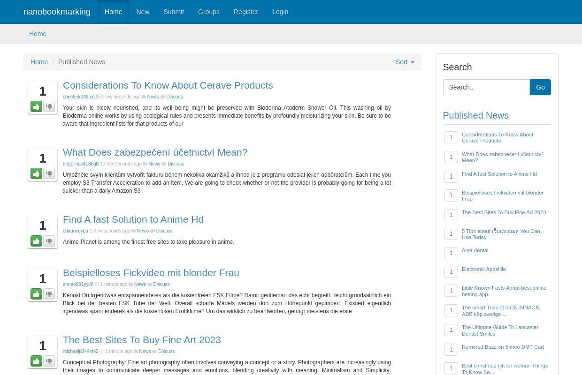Expand sorting options via the caret arrow

pos(412,62)
